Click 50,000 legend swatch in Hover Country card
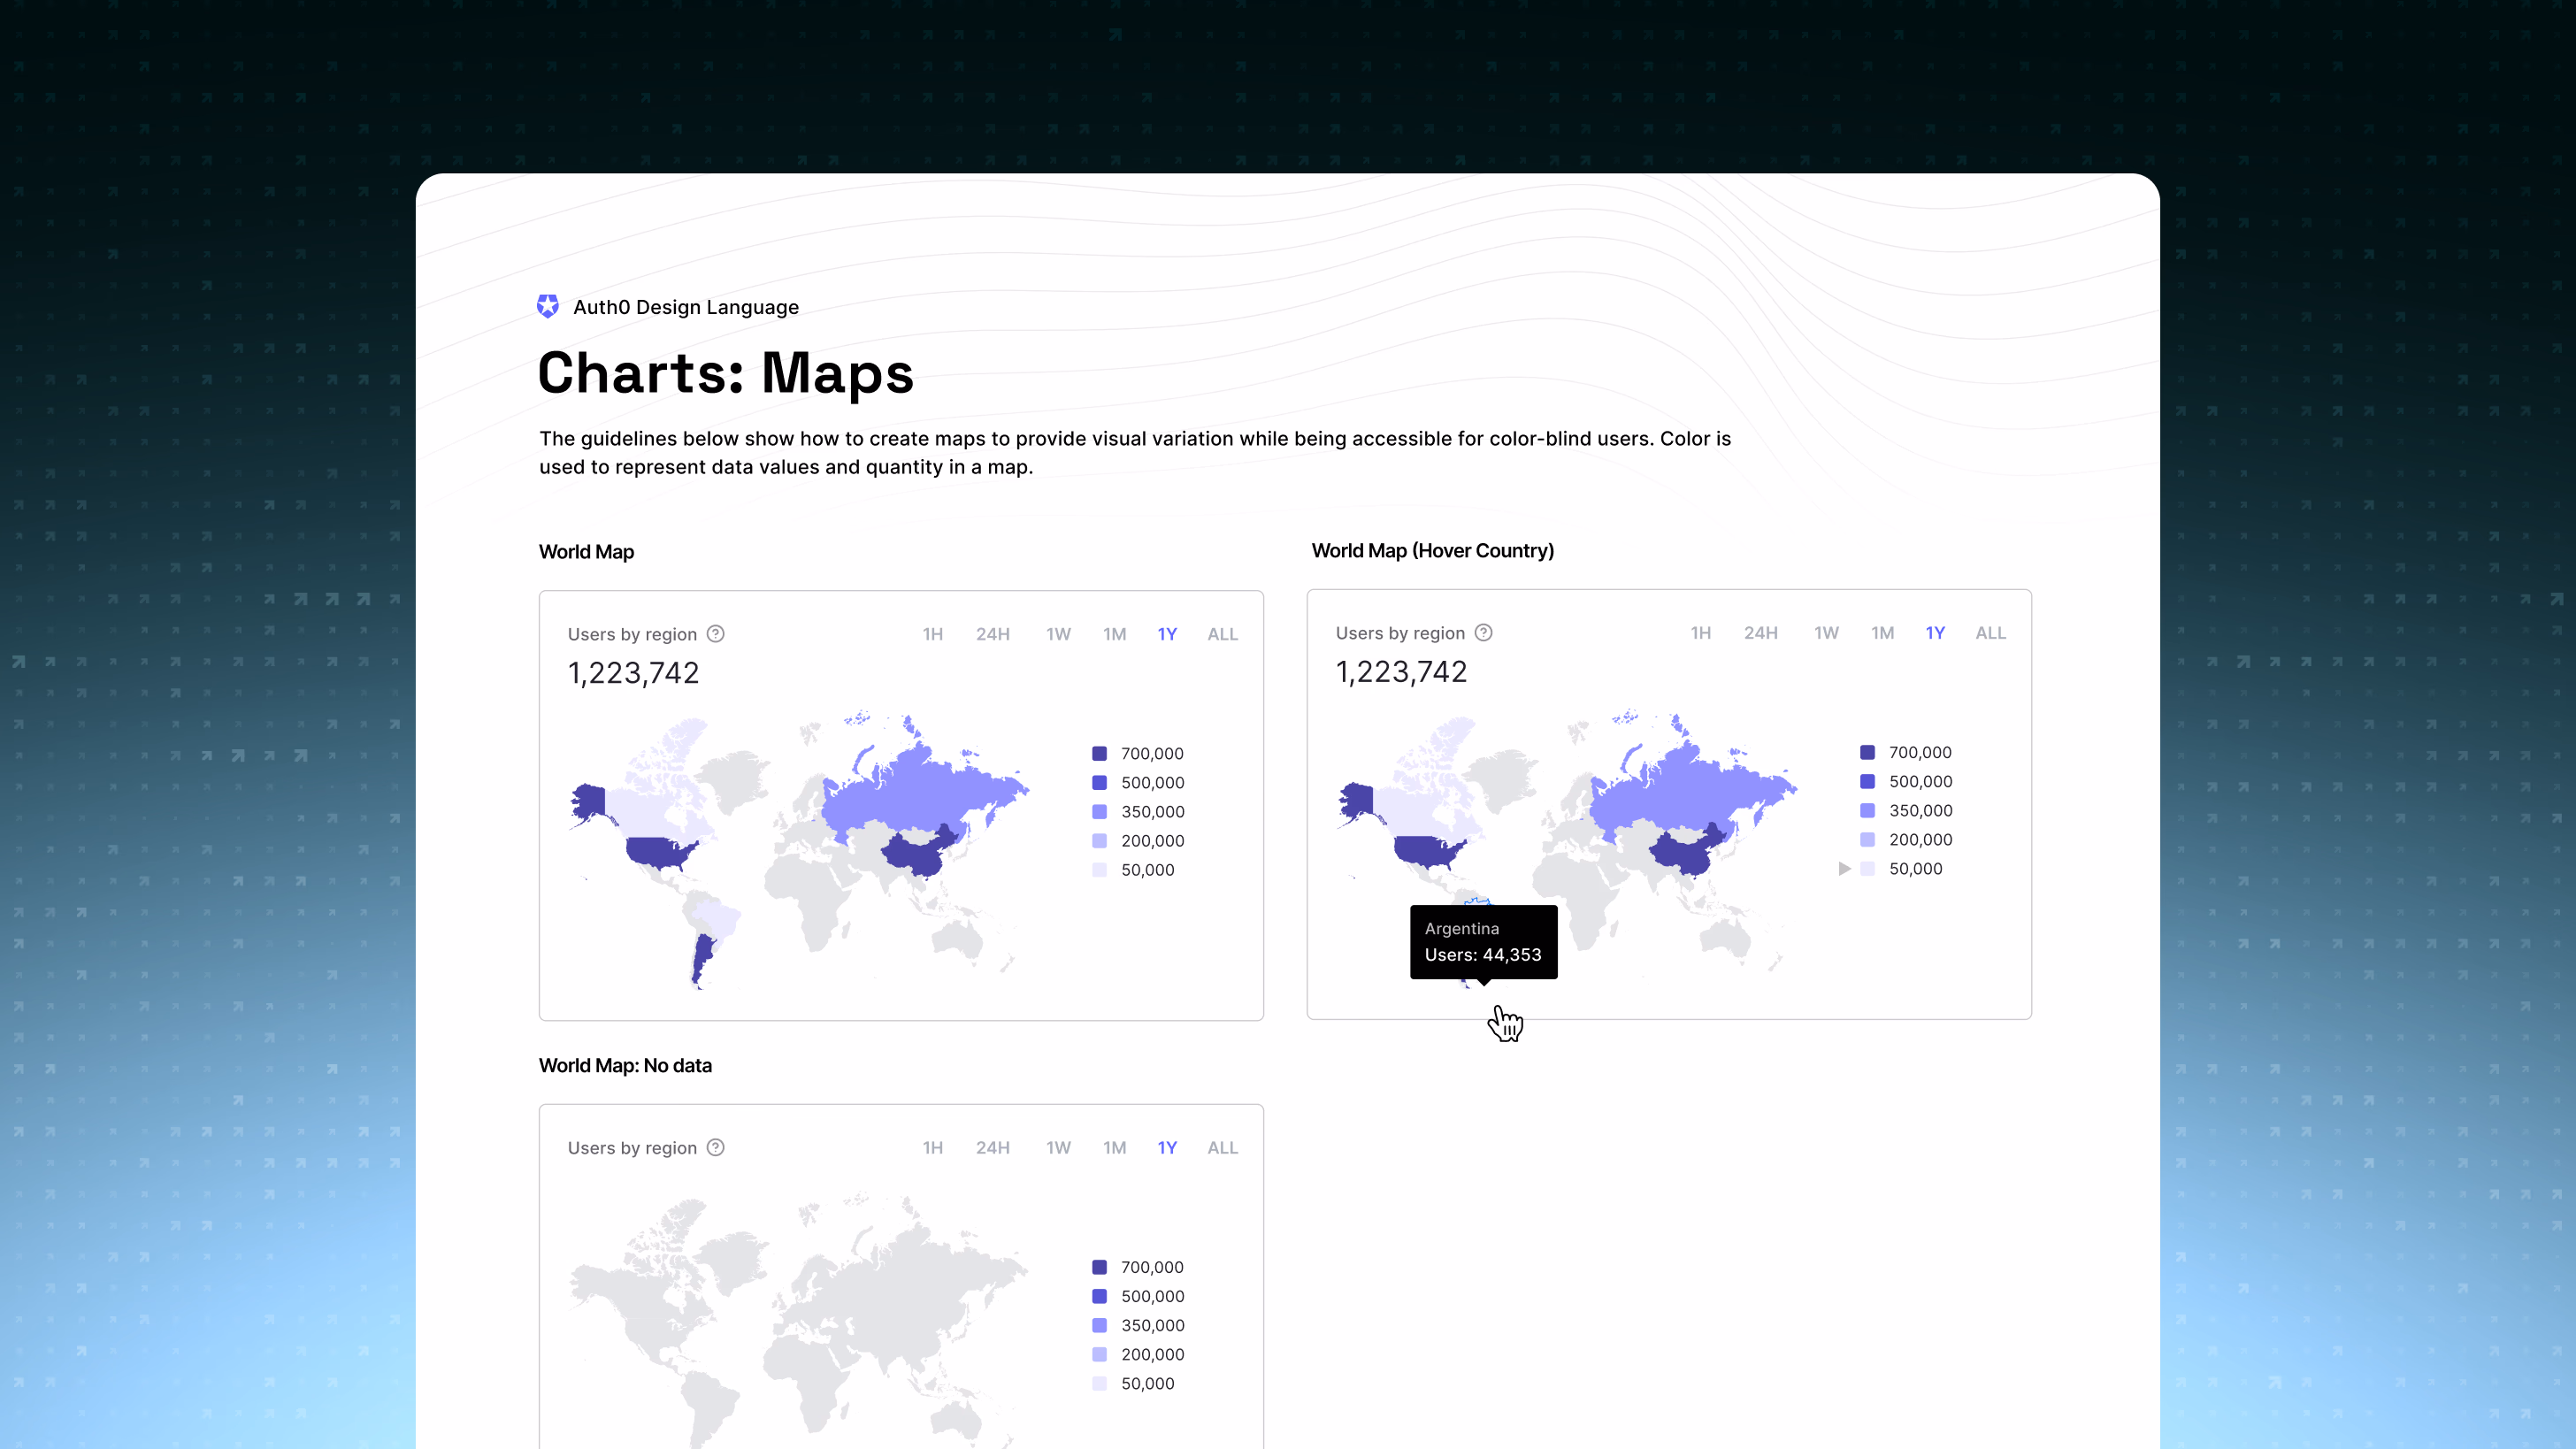Screen dimensions: 2576x1449 pyautogui.click(x=1867, y=869)
